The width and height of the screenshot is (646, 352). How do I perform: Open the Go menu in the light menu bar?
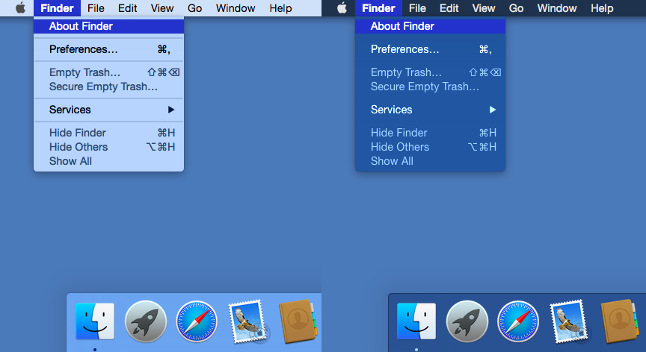coord(194,8)
